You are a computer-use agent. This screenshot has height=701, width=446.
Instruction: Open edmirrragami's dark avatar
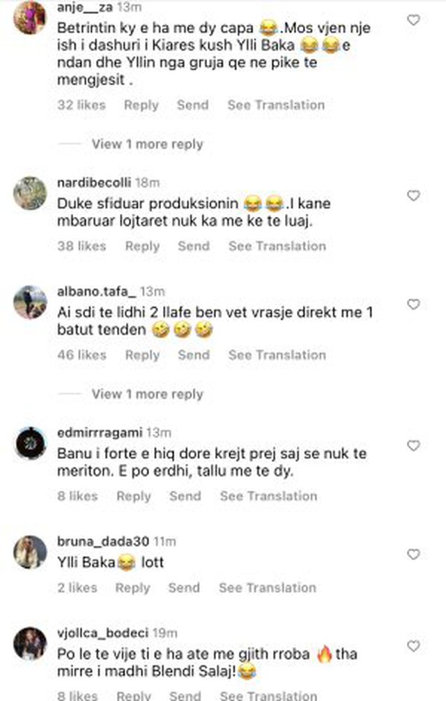pyautogui.click(x=30, y=443)
